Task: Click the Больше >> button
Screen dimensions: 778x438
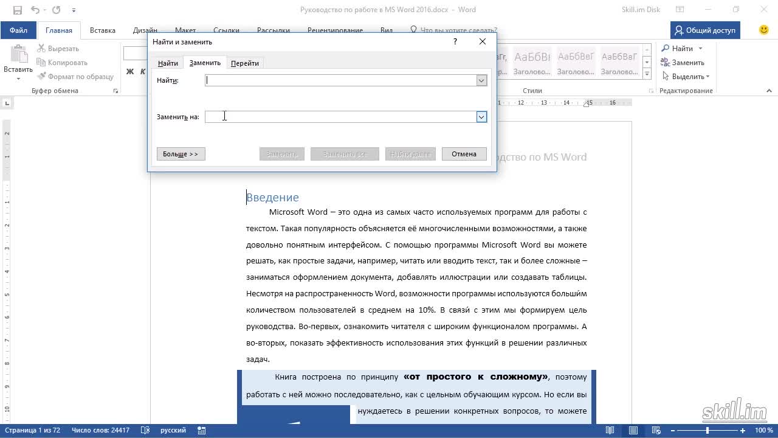Action: coord(181,154)
